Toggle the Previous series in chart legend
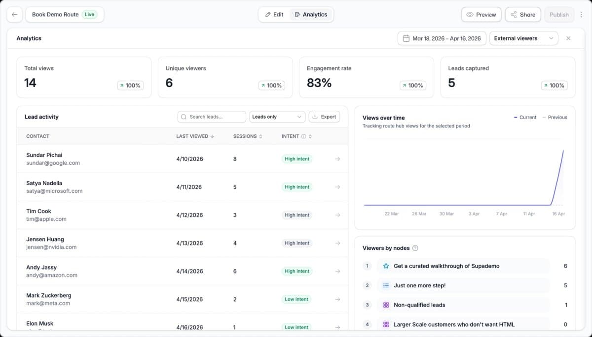Viewport: 592px width, 337px height. (x=555, y=118)
